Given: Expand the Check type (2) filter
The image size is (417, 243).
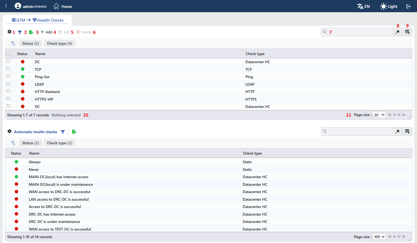Looking at the screenshot, I should tap(60, 143).
